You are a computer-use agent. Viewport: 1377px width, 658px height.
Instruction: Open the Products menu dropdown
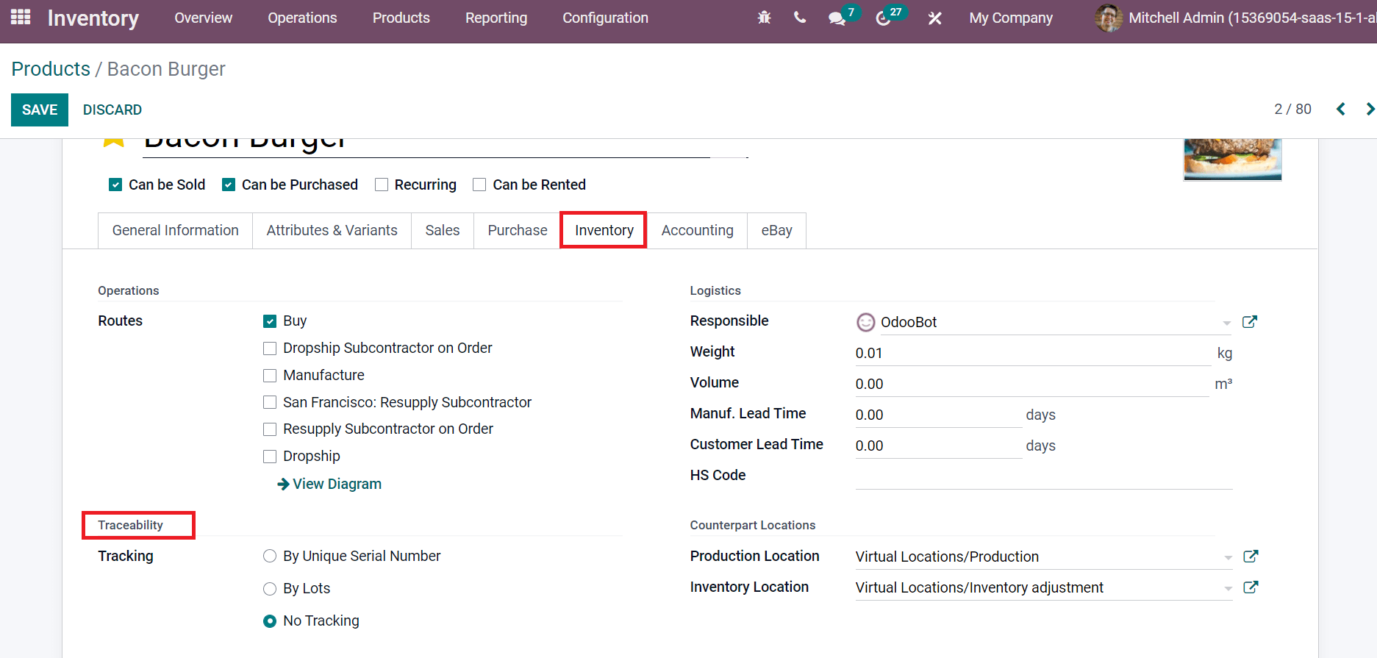click(401, 18)
